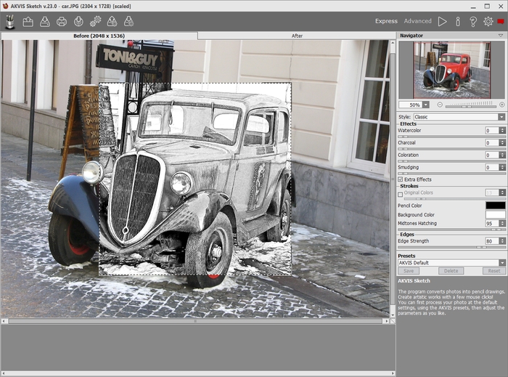Click the share/publish image toolbar icon
Viewport: 508px width, 377px height.
(78, 22)
